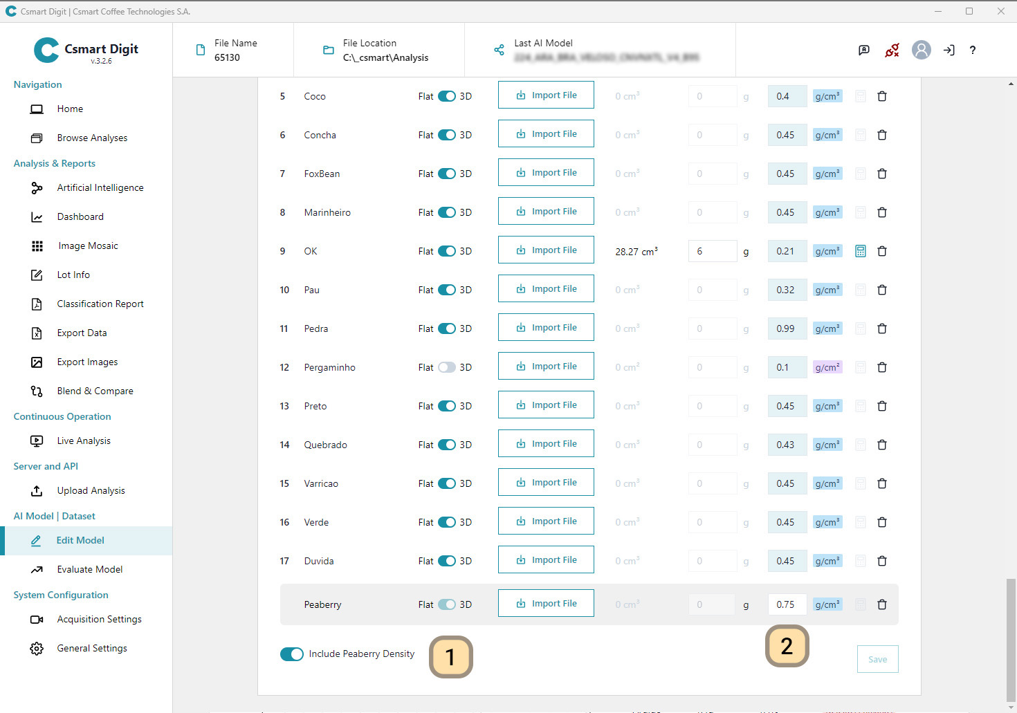1017x713 pixels.
Task: Delete the Pedra row with trash icon
Action: pos(882,328)
